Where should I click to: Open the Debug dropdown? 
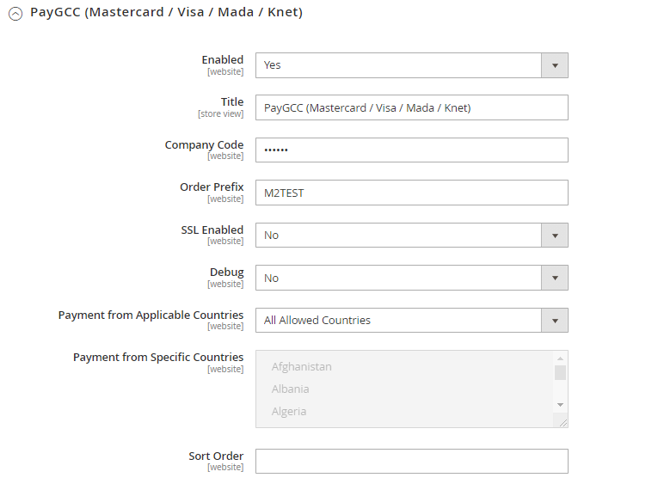point(398,278)
